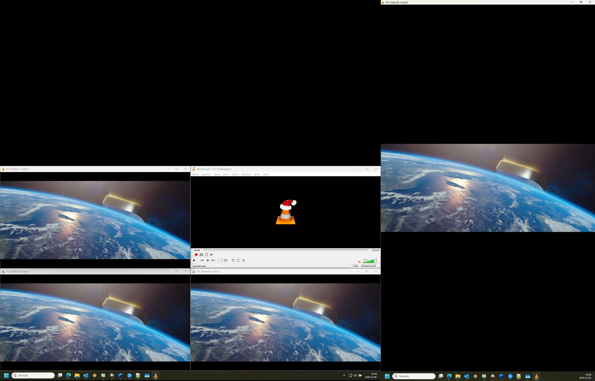The width and height of the screenshot is (595, 381).
Task: Toggle the playlist view
Action: pyautogui.click(x=233, y=260)
